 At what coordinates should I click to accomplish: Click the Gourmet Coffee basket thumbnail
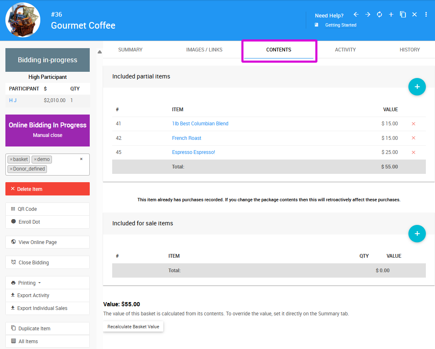click(x=23, y=20)
